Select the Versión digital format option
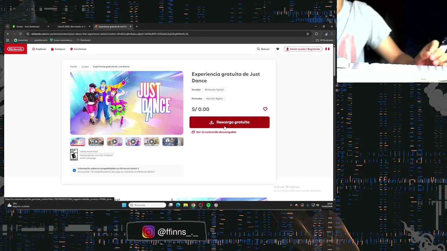Screen dimensions: 447x251 (x=214, y=99)
